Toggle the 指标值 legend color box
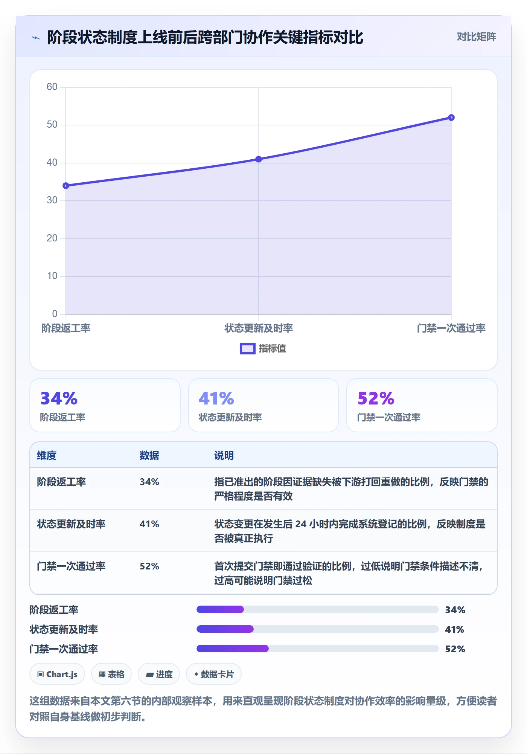The height and width of the screenshot is (754, 527). point(247,349)
